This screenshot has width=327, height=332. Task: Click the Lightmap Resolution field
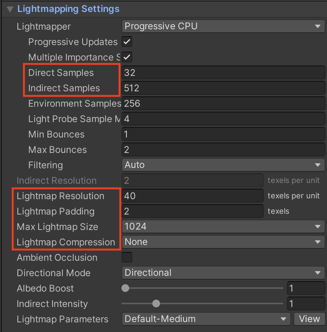point(192,196)
